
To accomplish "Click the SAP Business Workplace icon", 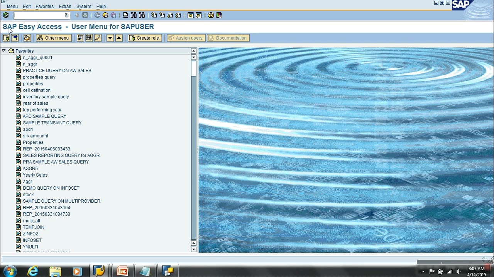I will (27, 38).
